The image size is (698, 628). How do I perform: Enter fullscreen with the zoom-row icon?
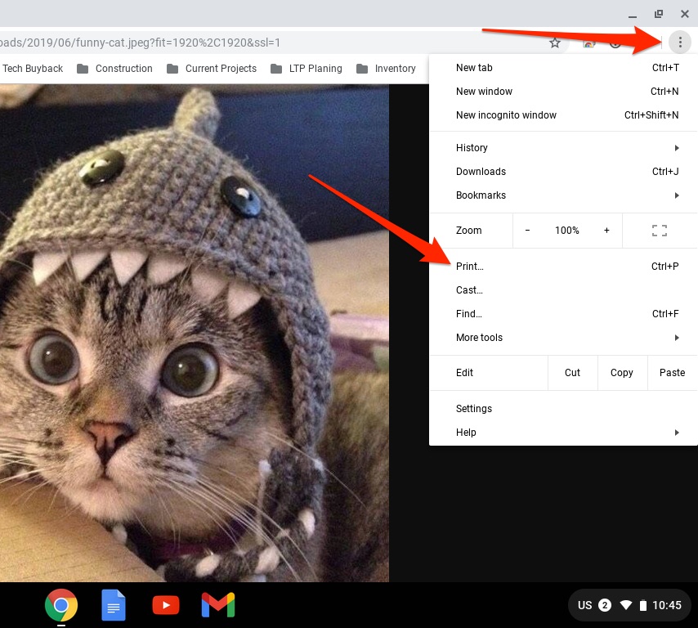pyautogui.click(x=660, y=231)
